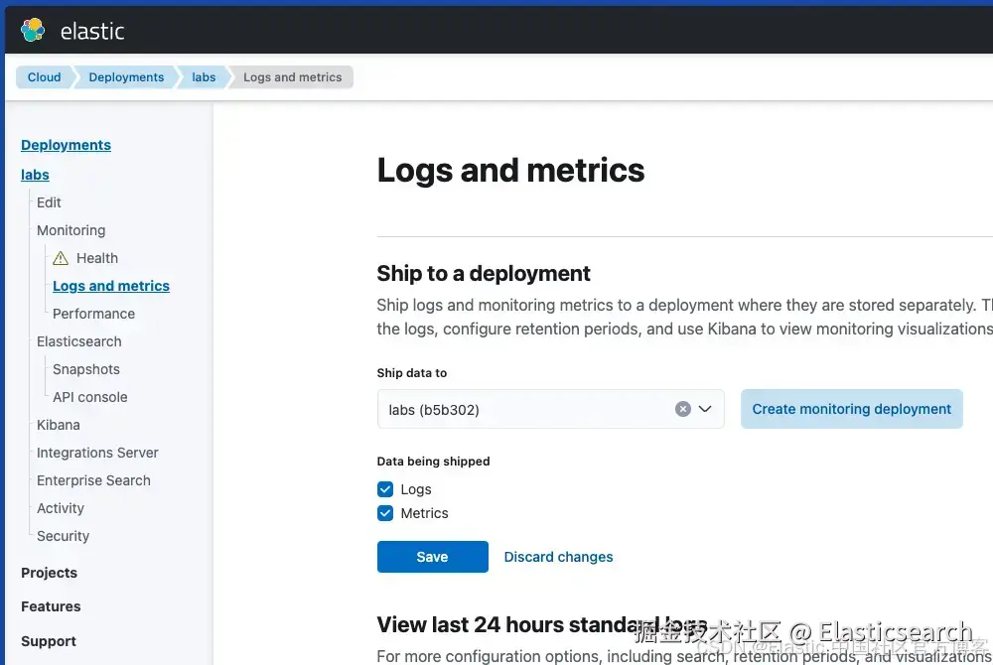Clear the Ship data to selection

click(x=683, y=409)
